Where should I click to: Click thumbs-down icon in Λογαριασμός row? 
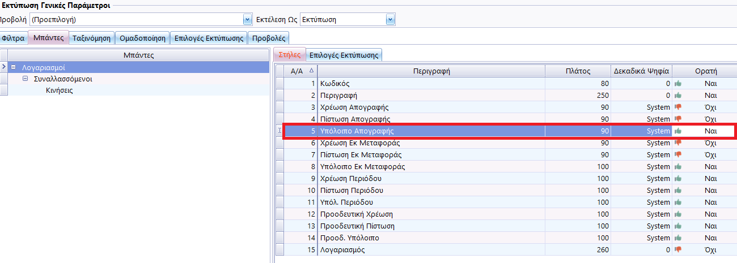[x=678, y=250]
